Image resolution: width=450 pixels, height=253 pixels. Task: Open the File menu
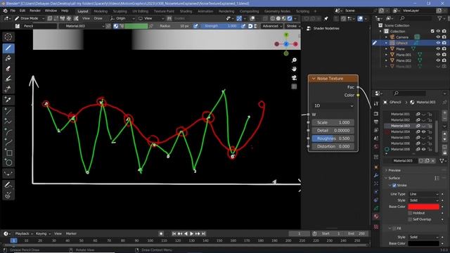13,11
